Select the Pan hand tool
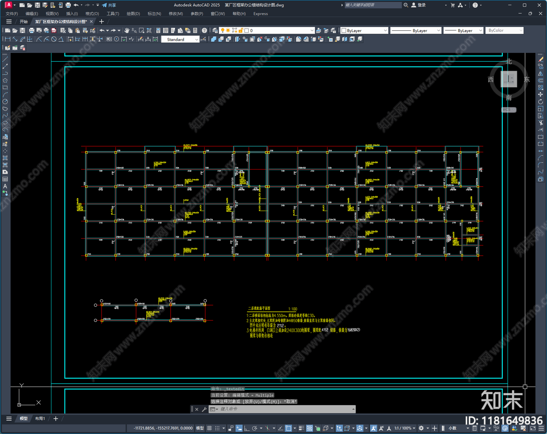 click(x=127, y=30)
